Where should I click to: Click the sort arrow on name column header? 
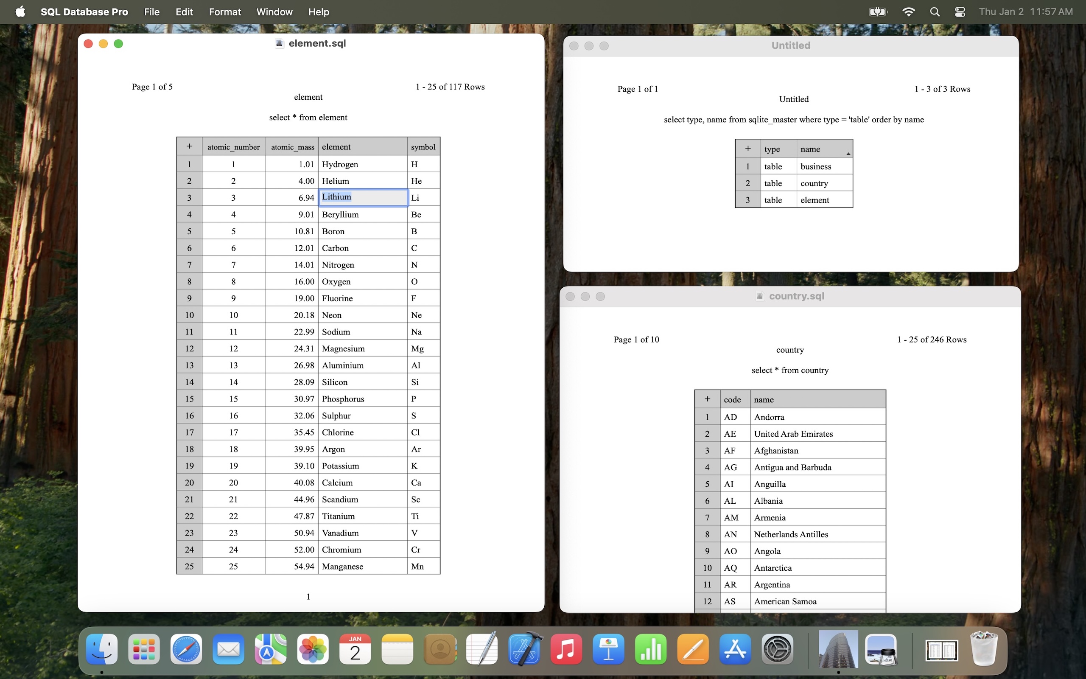(848, 154)
